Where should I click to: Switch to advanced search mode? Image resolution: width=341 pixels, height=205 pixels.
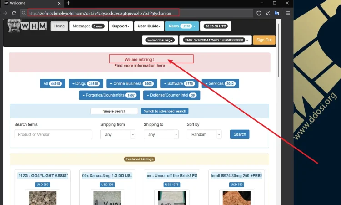pyautogui.click(x=164, y=111)
